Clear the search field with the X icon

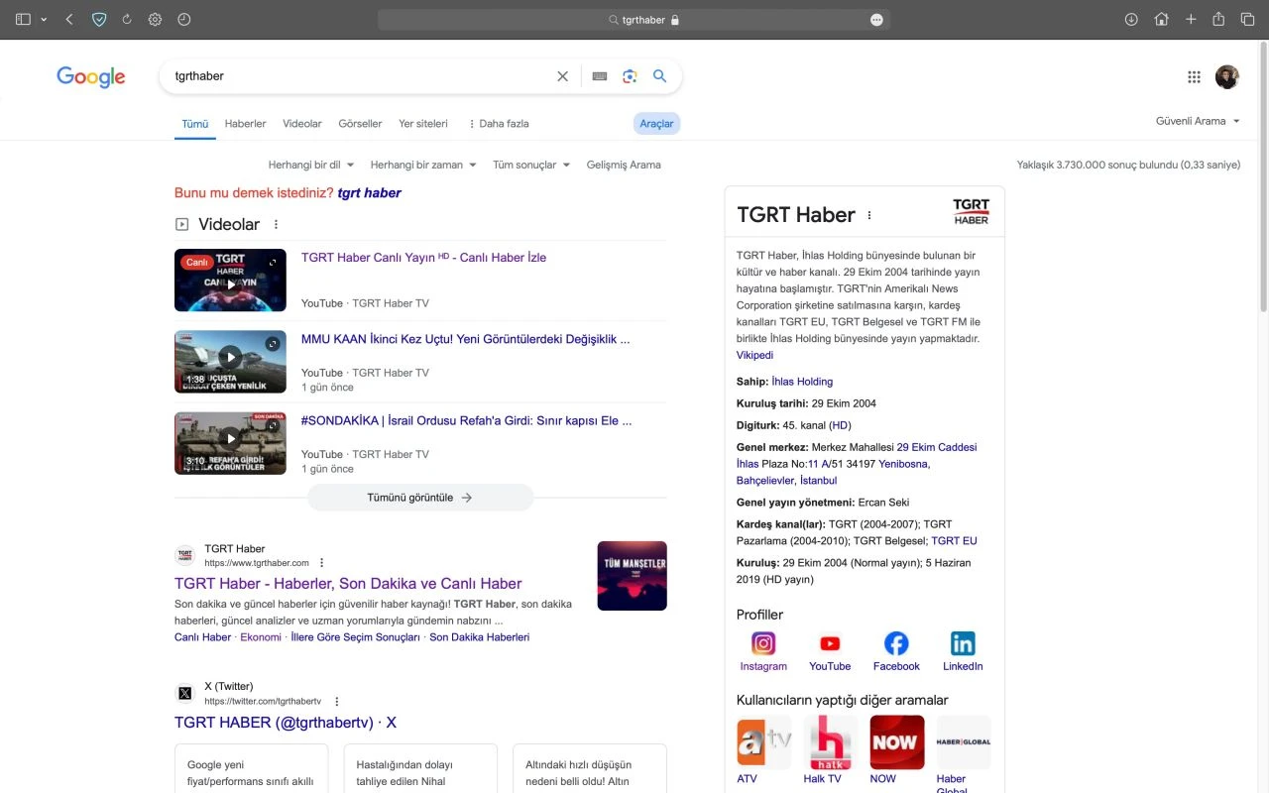(x=562, y=75)
